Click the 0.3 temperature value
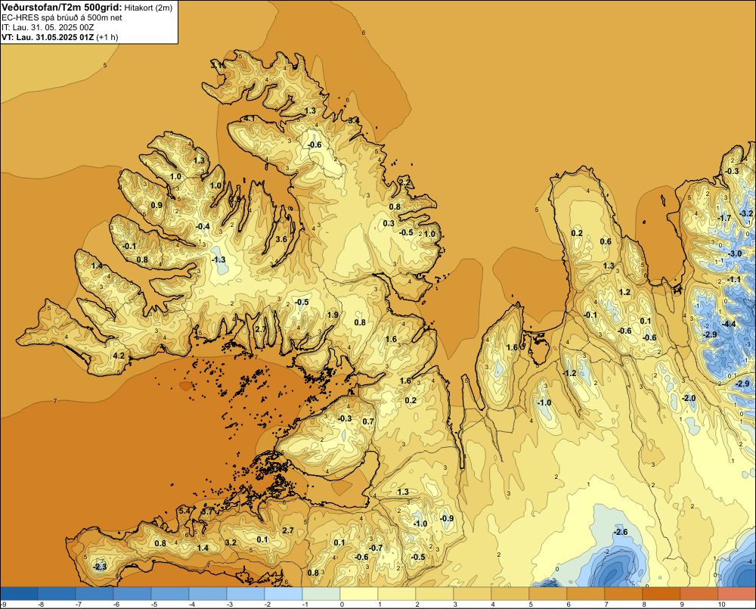Image resolution: width=756 pixels, height=609 pixels. coord(389,223)
